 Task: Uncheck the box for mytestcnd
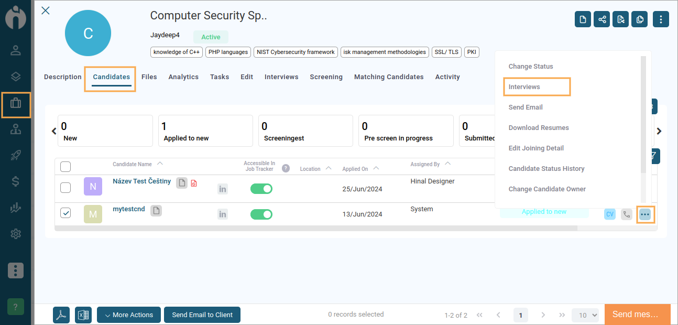[65, 213]
